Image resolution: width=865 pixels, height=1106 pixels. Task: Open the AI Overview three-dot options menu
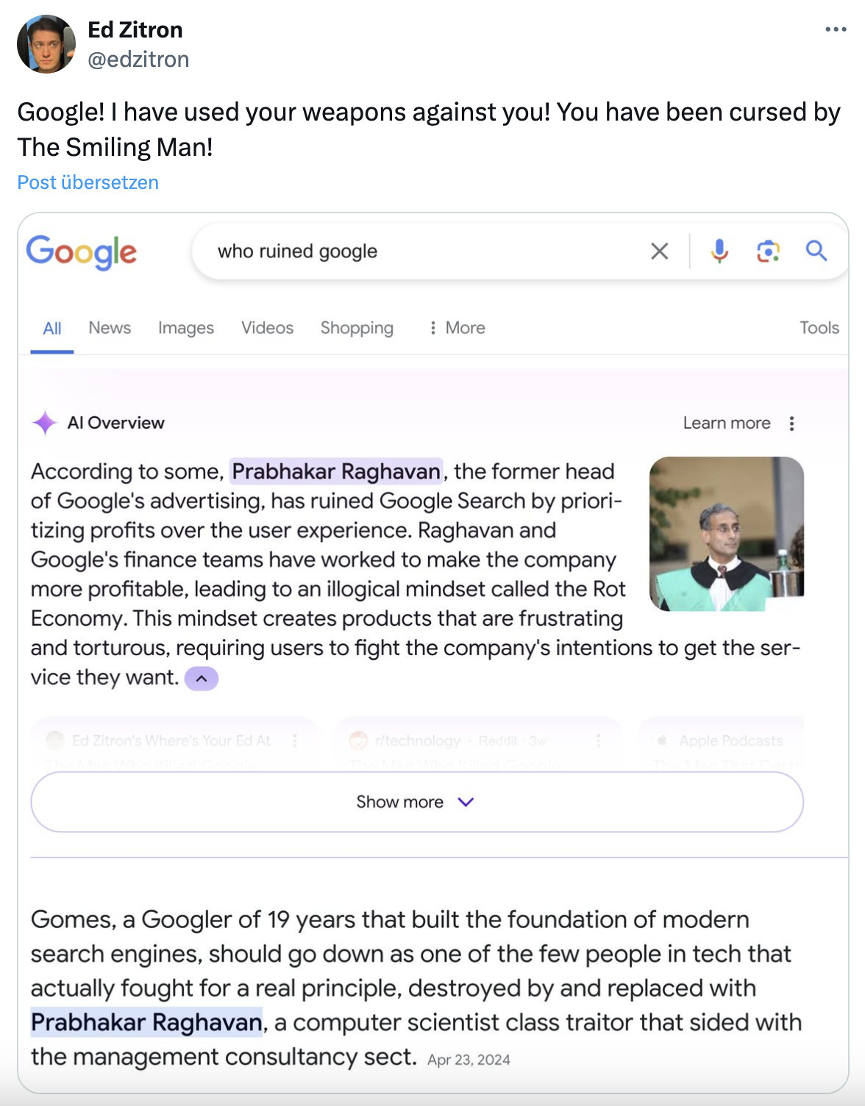792,423
